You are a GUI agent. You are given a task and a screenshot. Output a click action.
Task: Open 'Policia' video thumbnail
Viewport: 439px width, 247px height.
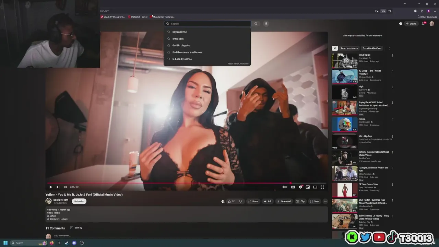[x=344, y=125]
